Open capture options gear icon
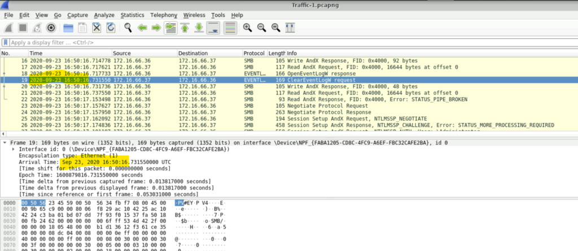This screenshot has height=251, width=578. pyautogui.click(x=51, y=28)
